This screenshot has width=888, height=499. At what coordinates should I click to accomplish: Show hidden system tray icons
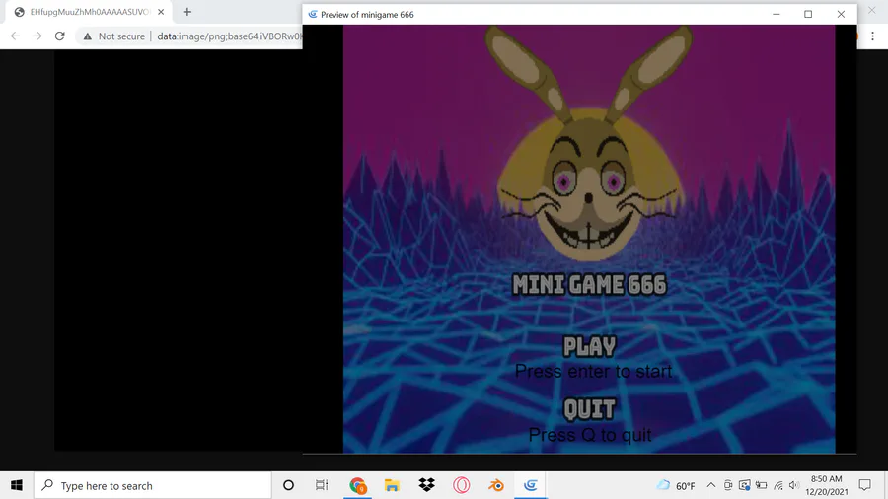711,485
